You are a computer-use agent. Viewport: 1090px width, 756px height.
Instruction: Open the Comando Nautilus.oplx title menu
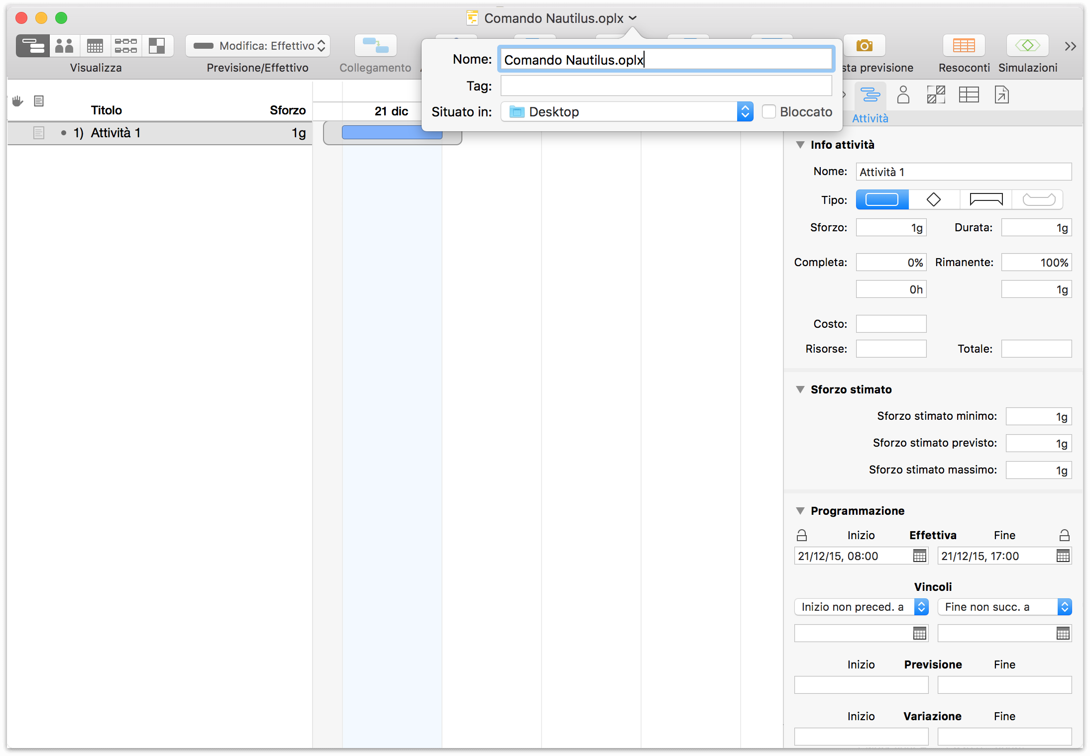633,18
